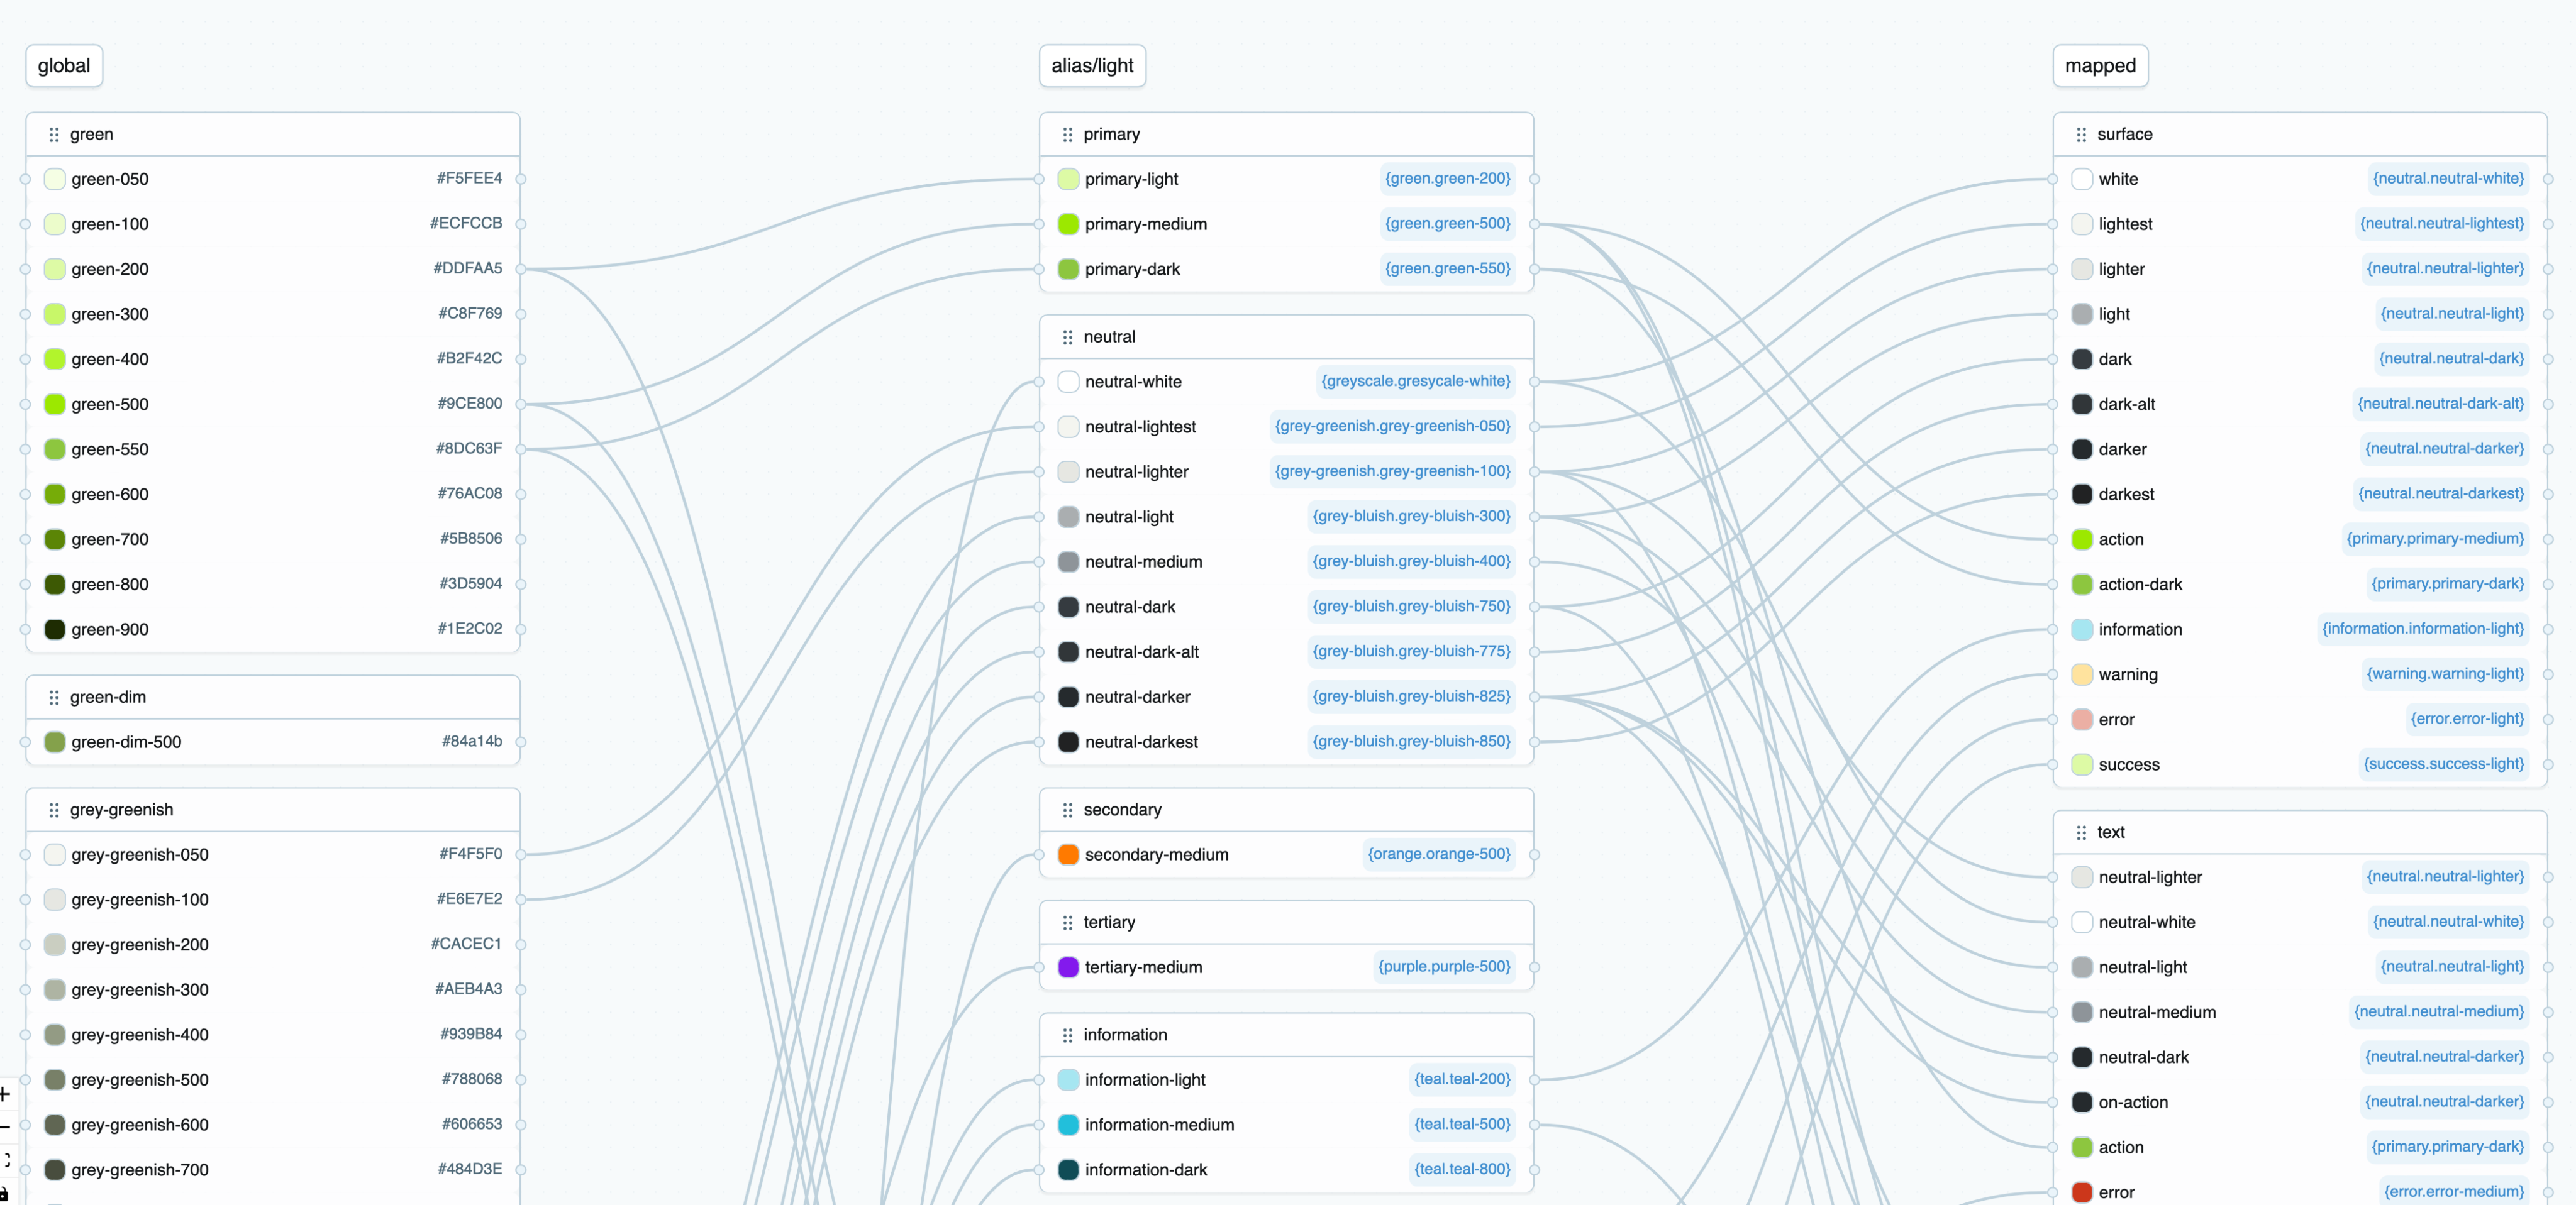Click the neutral group drag handle
Screen dimensions: 2576x1205
(x=1067, y=337)
